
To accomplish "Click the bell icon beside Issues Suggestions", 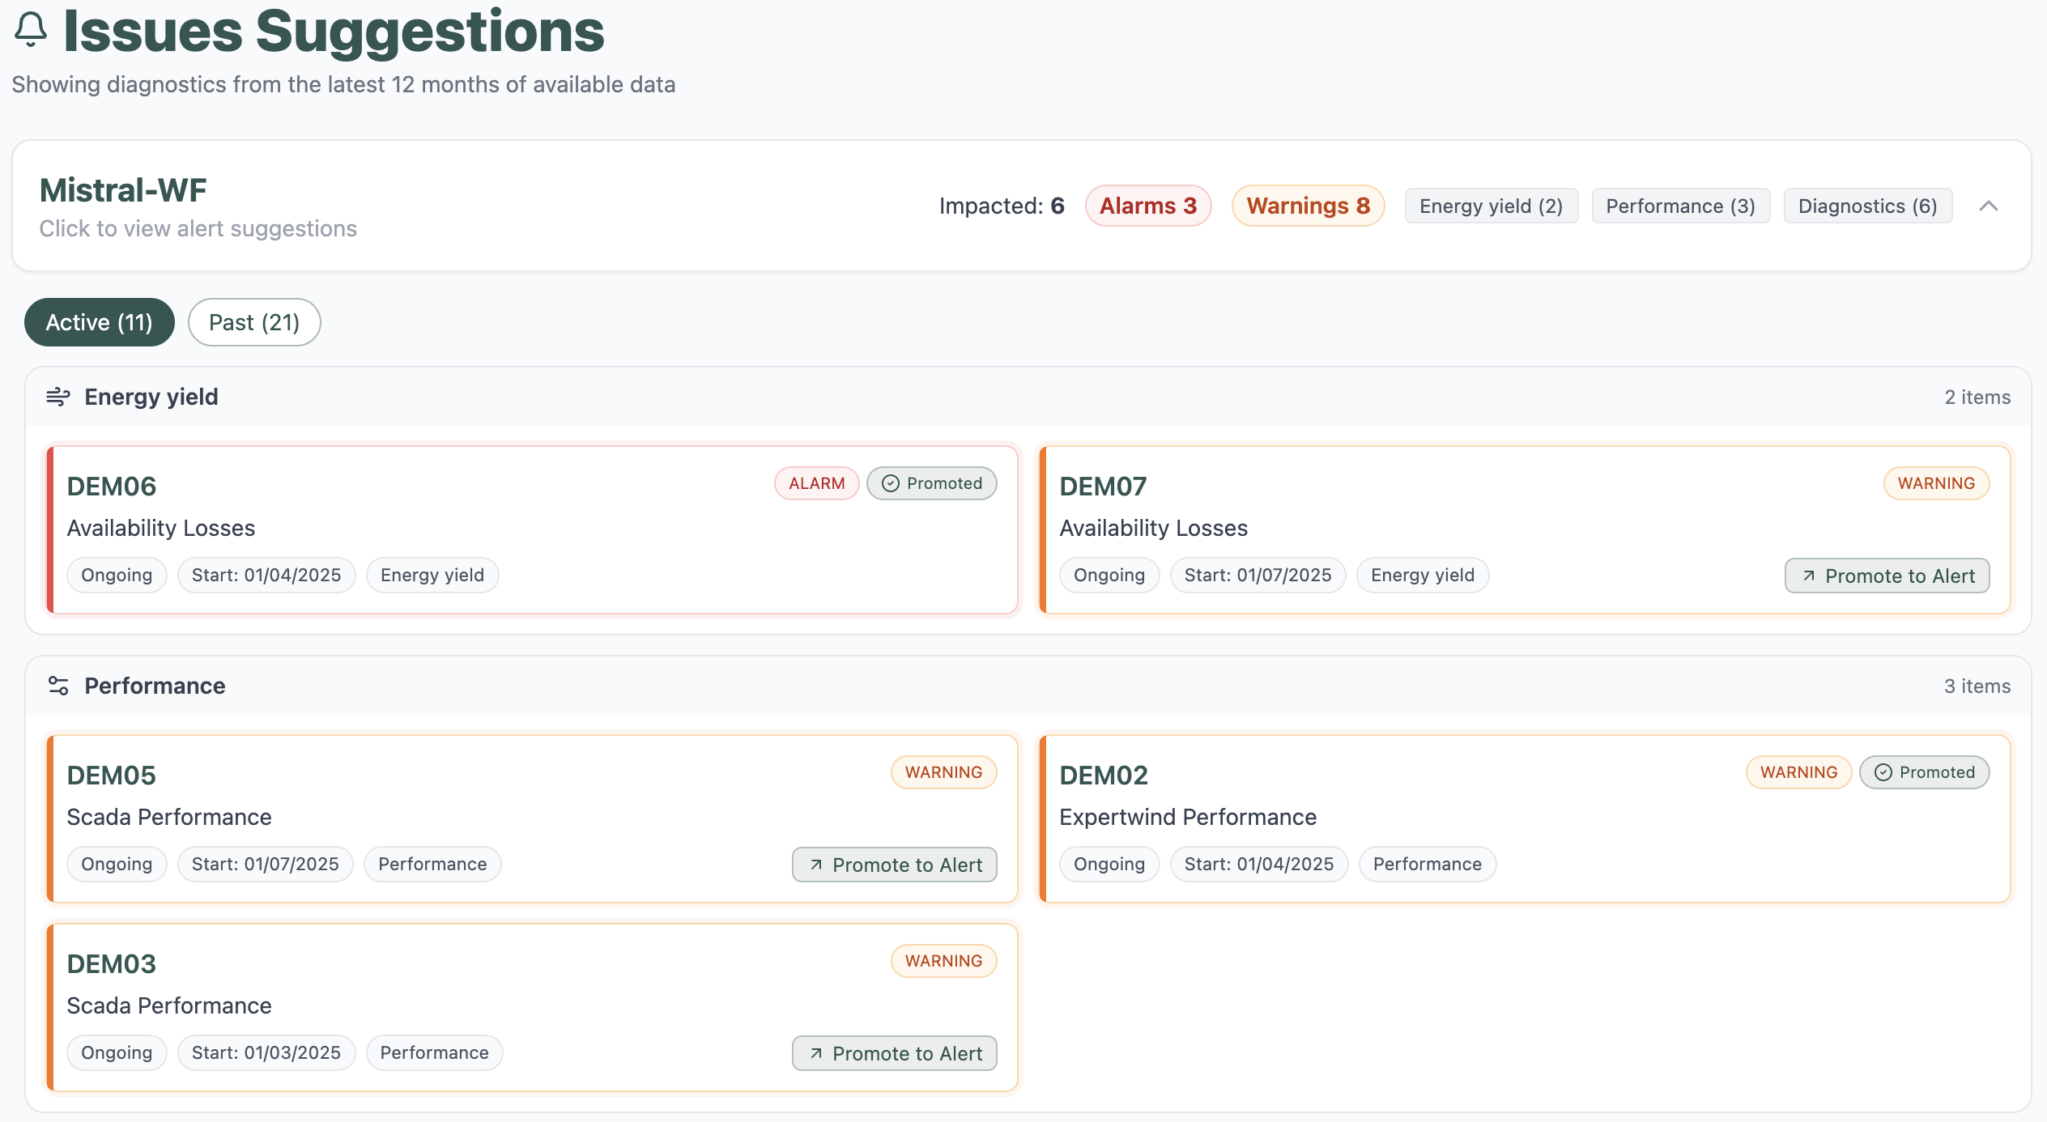I will pyautogui.click(x=31, y=30).
